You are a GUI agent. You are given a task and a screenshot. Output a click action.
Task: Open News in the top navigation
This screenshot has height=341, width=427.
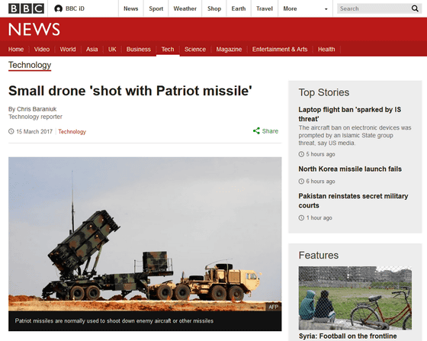[x=130, y=8]
